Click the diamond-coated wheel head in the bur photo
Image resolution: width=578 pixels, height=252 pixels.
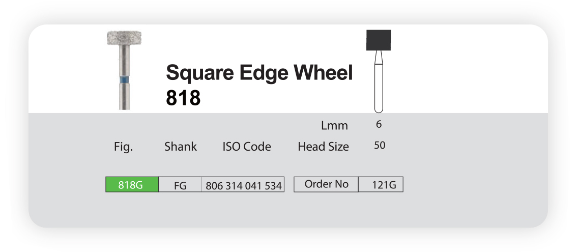pyautogui.click(x=124, y=38)
